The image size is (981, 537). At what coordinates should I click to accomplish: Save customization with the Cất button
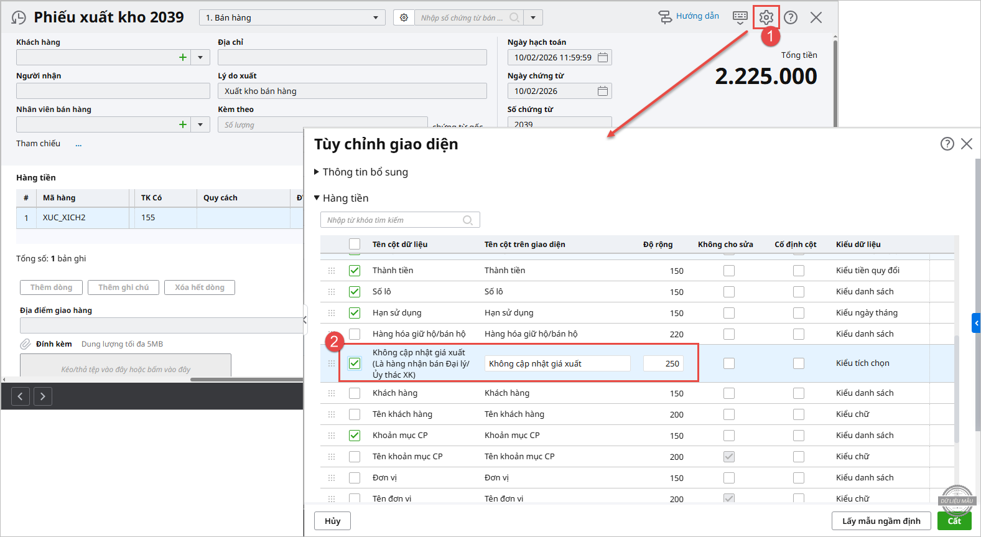click(x=954, y=521)
